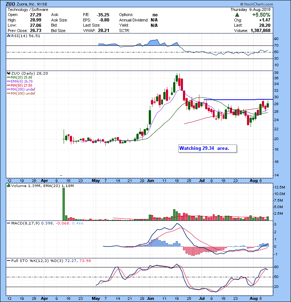The height and width of the screenshot is (302, 291).
Task: Click the P/E value -35.25
Action: point(103,15)
